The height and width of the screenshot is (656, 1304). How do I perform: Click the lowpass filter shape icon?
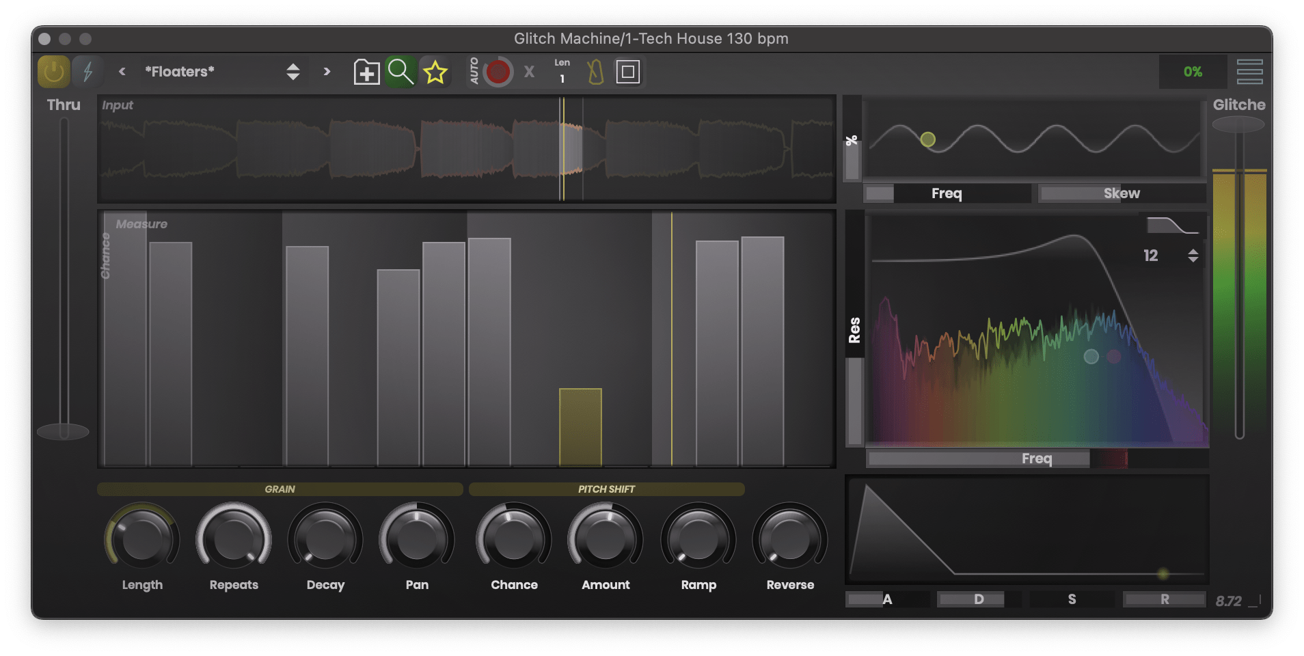(x=1172, y=225)
